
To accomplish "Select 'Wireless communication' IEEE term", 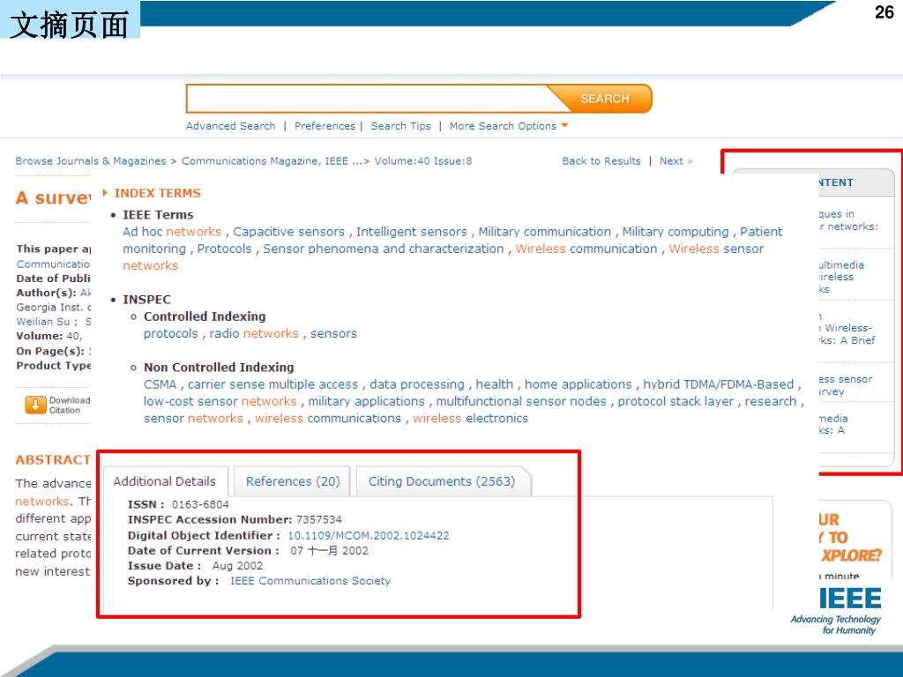I will coord(586,249).
